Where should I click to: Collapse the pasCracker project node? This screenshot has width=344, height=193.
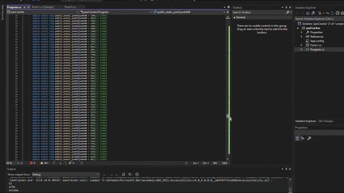coord(298,28)
